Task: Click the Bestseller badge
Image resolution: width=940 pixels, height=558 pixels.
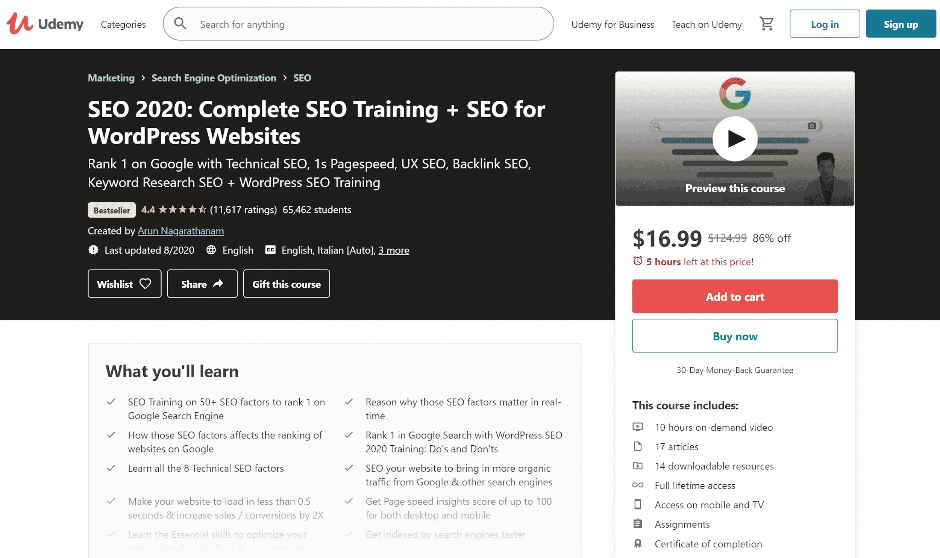Action: click(112, 210)
